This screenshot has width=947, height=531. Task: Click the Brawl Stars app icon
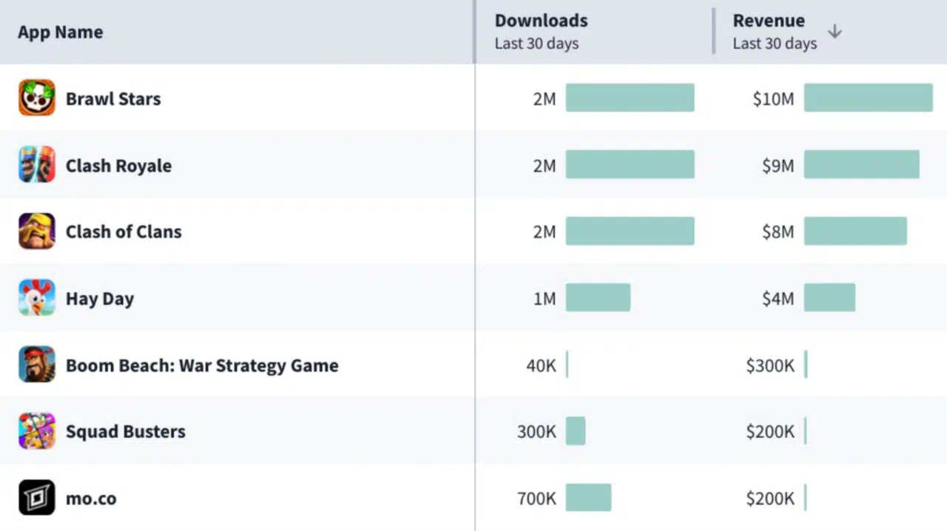click(x=37, y=98)
